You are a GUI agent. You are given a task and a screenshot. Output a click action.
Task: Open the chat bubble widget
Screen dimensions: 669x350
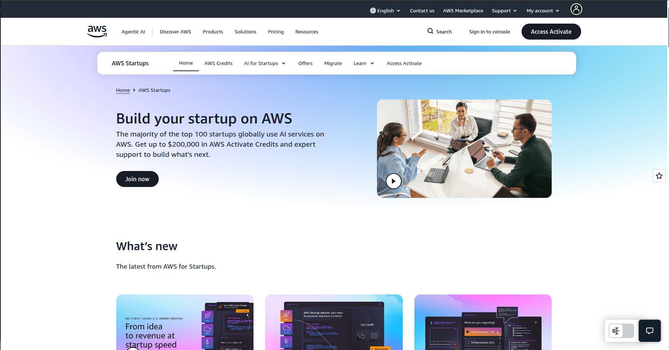(649, 330)
